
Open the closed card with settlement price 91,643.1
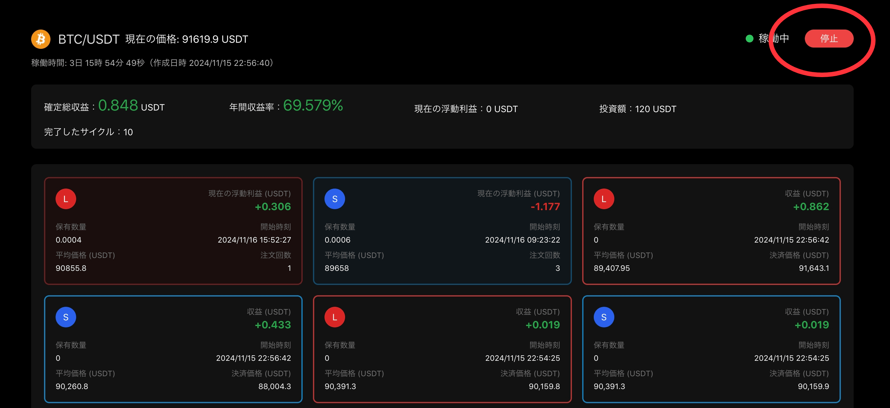pyautogui.click(x=711, y=231)
